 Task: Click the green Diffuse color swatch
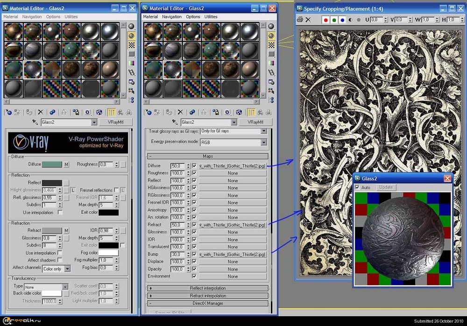(52, 164)
